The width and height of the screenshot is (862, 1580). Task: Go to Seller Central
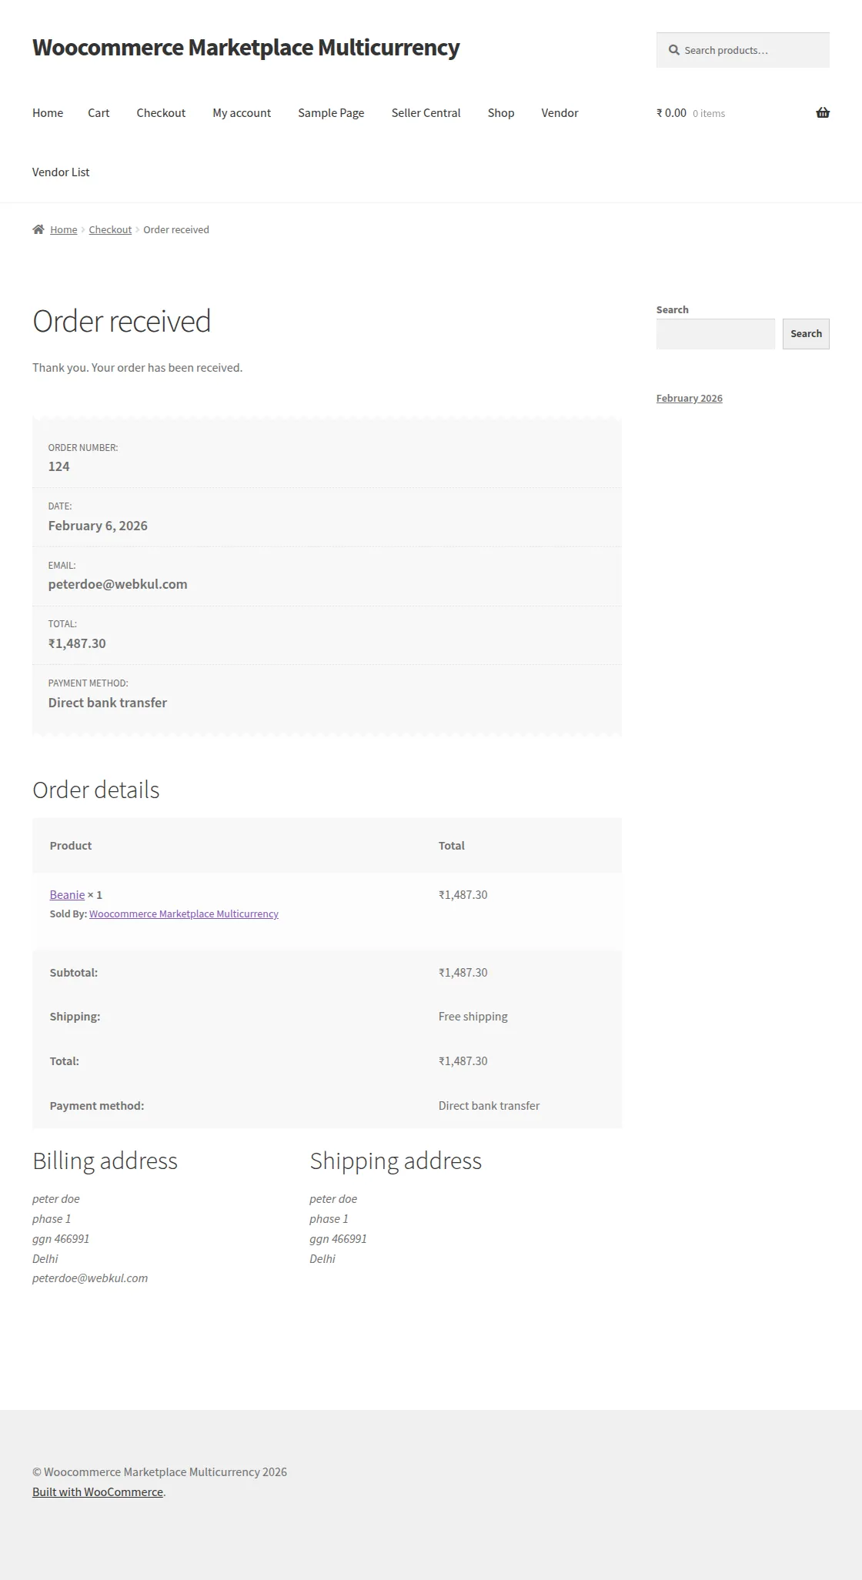(426, 112)
